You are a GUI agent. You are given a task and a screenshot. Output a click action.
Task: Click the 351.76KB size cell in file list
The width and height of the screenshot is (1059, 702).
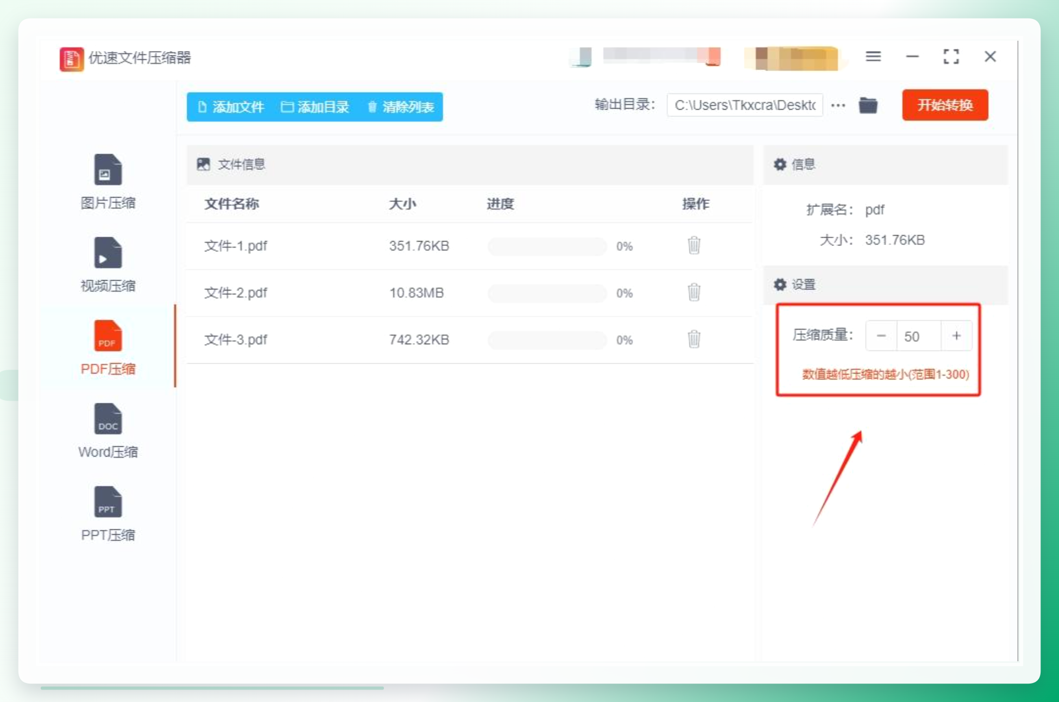[x=419, y=246]
